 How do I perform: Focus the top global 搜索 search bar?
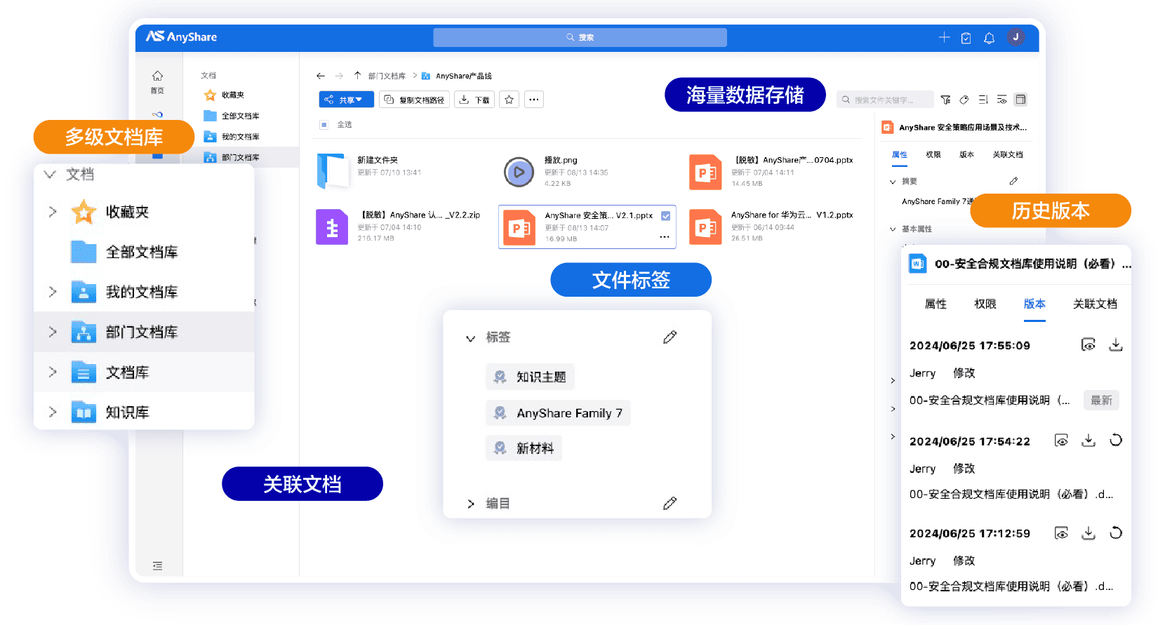point(580,38)
